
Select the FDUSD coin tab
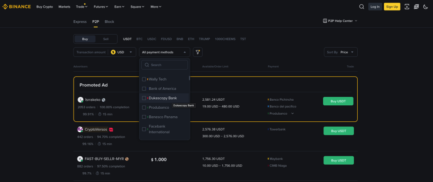(x=167, y=39)
